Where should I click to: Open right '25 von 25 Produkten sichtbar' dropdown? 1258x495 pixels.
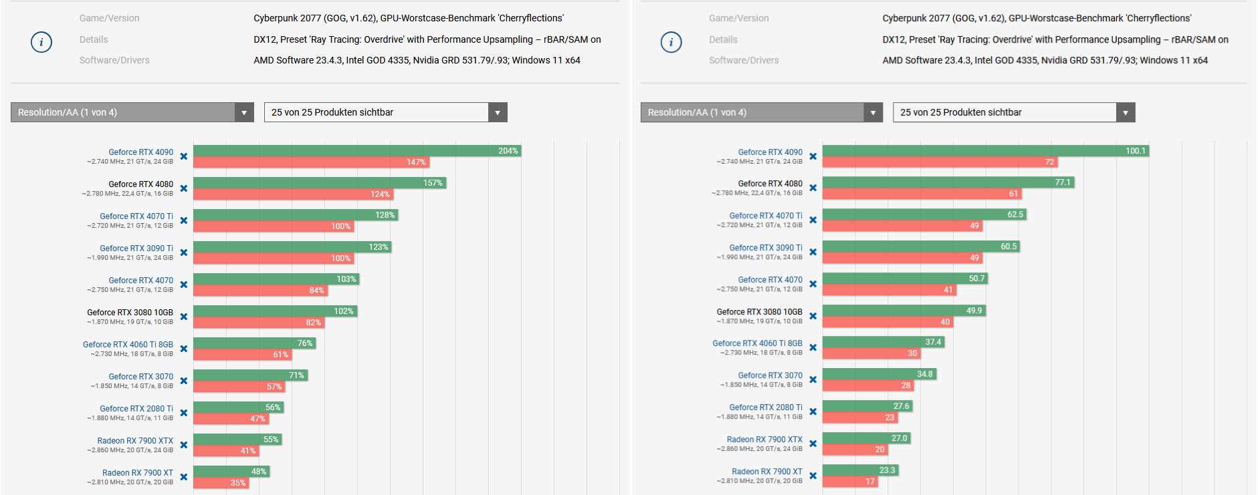coord(1014,112)
